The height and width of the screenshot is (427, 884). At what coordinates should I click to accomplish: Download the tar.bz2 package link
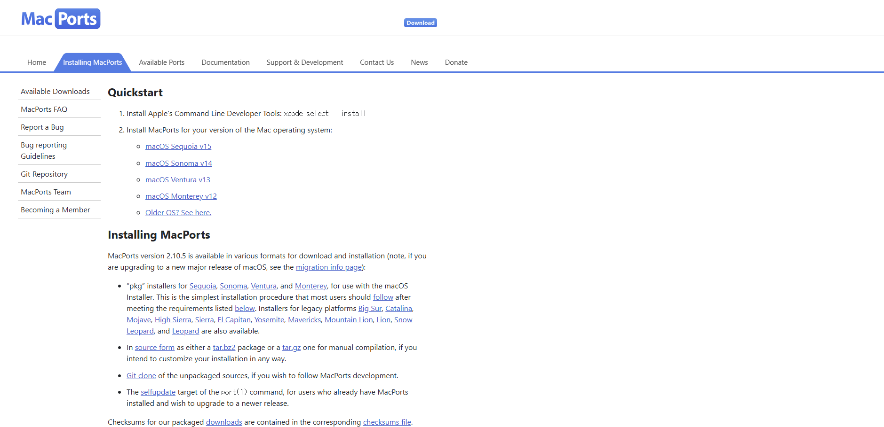click(x=224, y=348)
